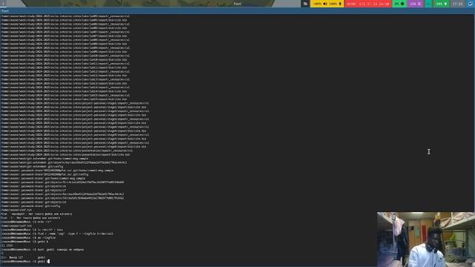Click the 'bash: gedit' error message line

[x=42, y=249]
